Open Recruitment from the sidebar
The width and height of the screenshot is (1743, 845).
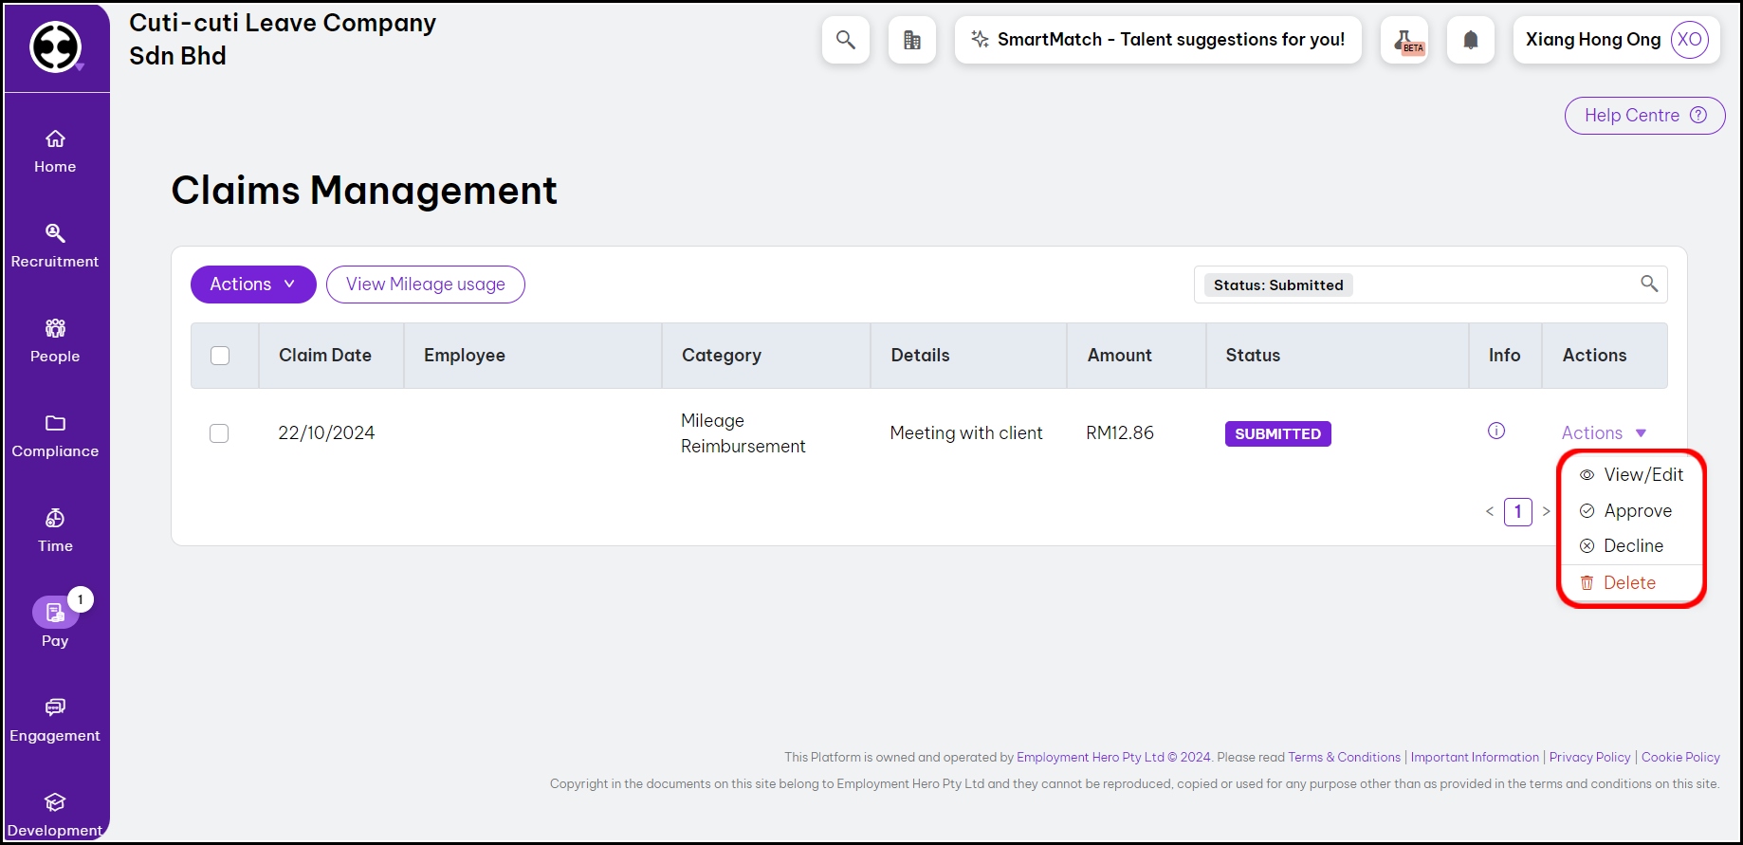click(x=55, y=247)
